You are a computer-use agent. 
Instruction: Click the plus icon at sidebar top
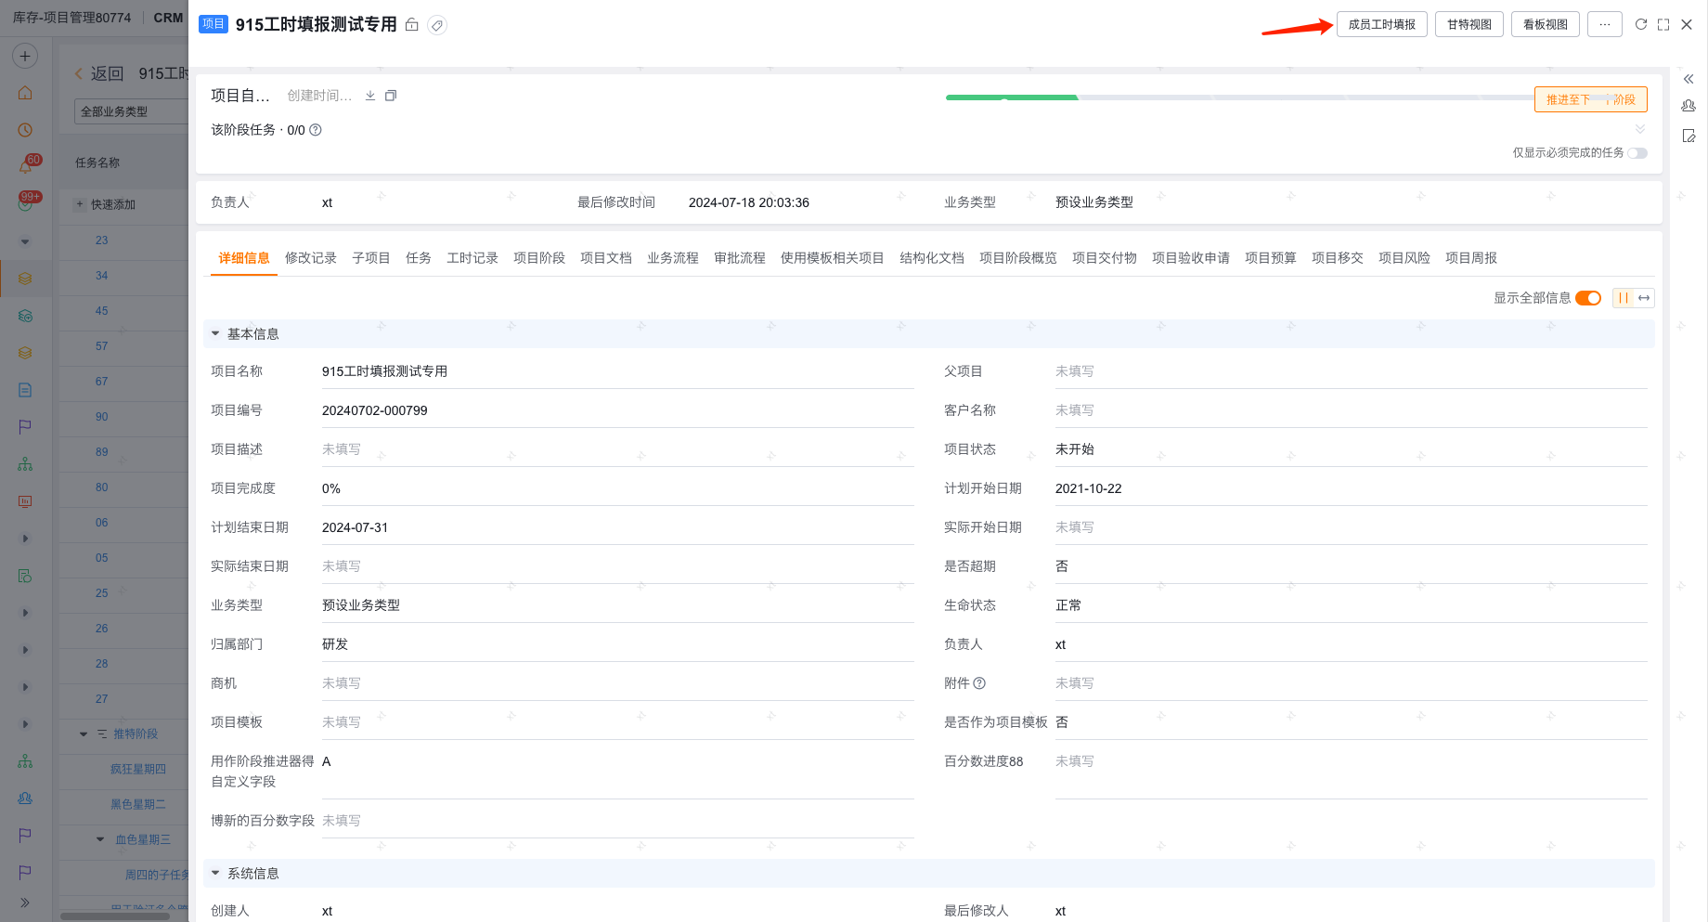tap(23, 56)
